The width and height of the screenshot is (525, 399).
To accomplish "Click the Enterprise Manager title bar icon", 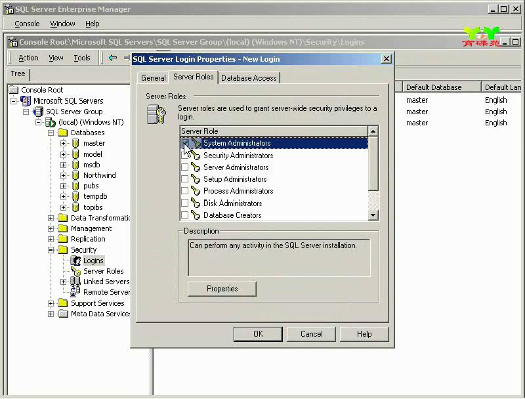I will (9, 9).
